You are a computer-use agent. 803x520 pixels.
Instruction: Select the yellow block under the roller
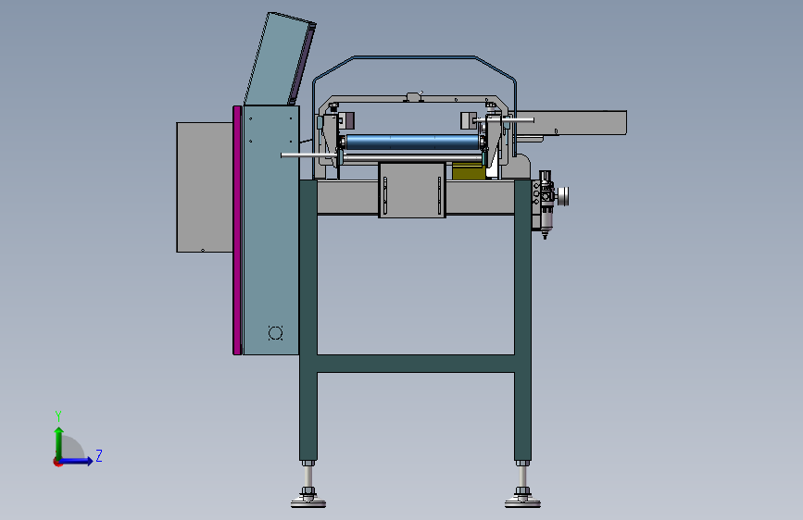point(469,171)
